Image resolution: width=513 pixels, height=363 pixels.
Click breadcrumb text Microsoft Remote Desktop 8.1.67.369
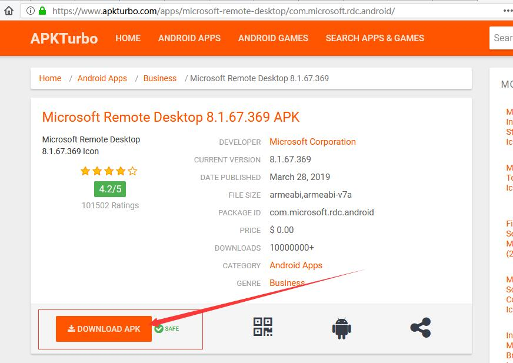[259, 78]
